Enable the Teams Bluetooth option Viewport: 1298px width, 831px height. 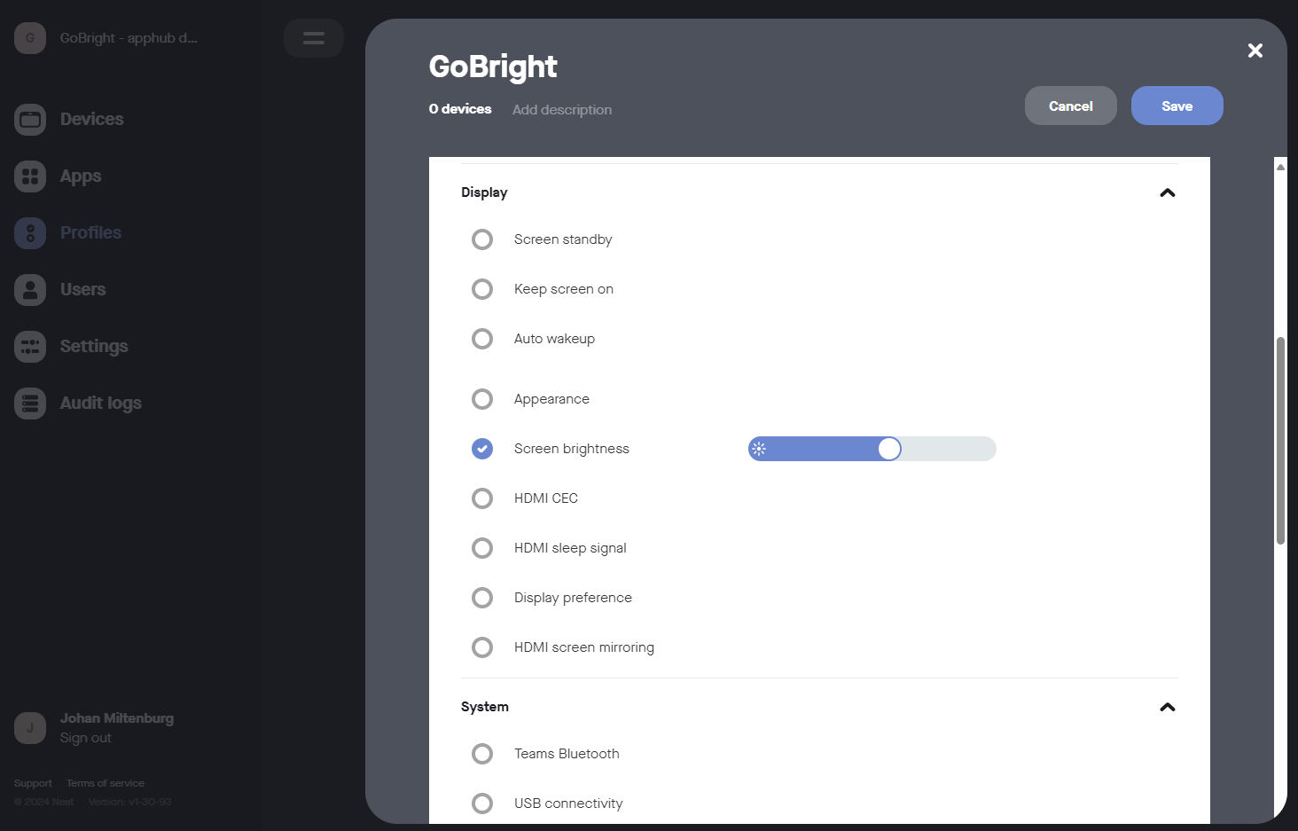click(482, 754)
